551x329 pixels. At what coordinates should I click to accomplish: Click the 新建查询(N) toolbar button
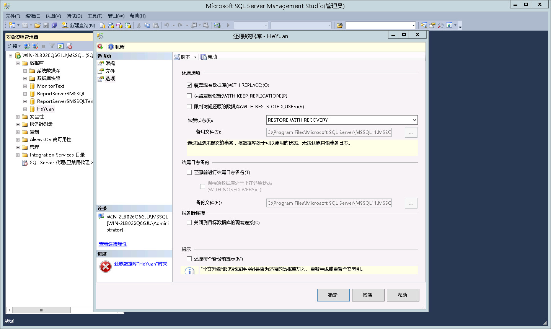pos(78,25)
